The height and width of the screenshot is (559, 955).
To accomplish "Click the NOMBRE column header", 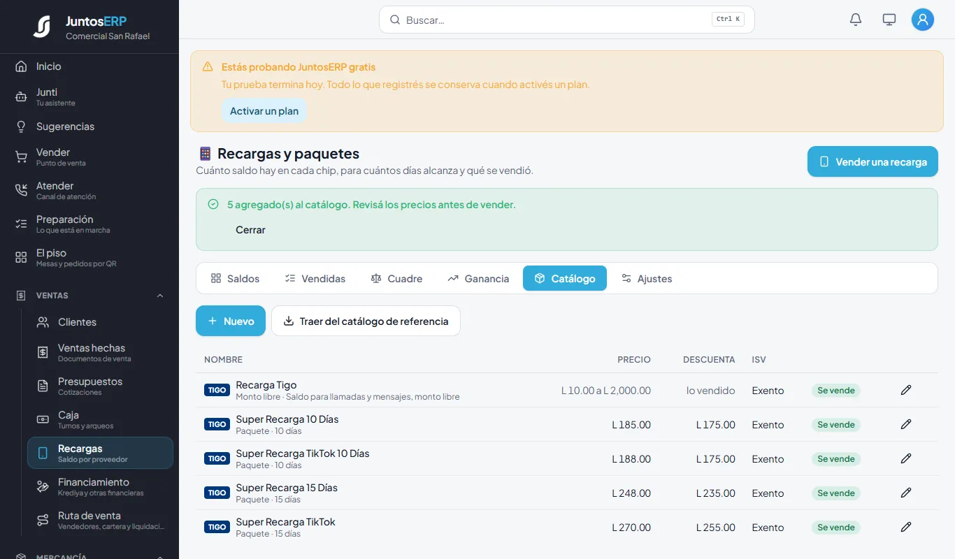I will [x=223, y=360].
